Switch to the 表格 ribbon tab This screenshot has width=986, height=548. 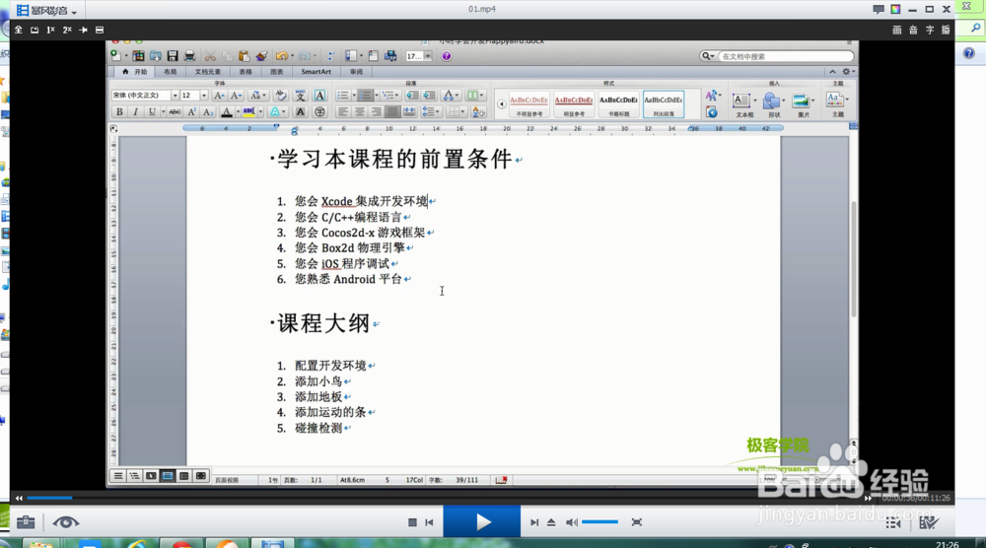(246, 72)
